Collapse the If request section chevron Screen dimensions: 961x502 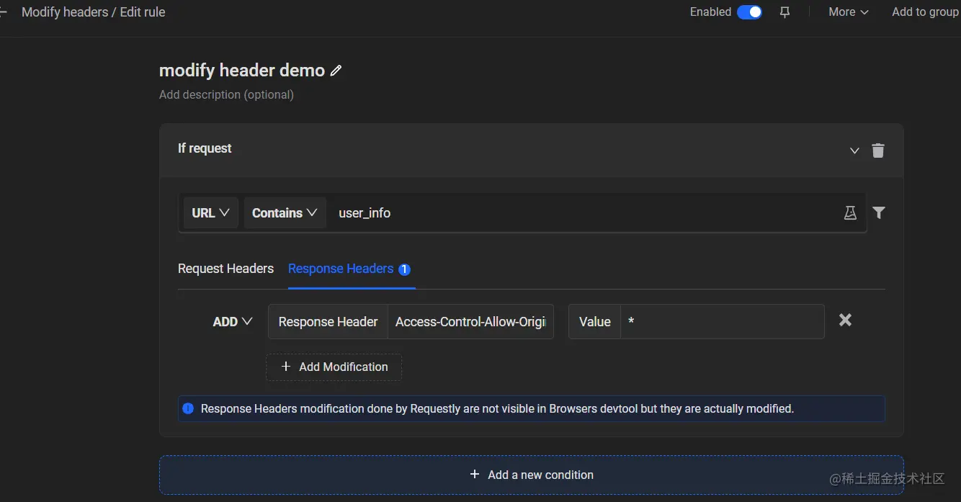coord(854,151)
